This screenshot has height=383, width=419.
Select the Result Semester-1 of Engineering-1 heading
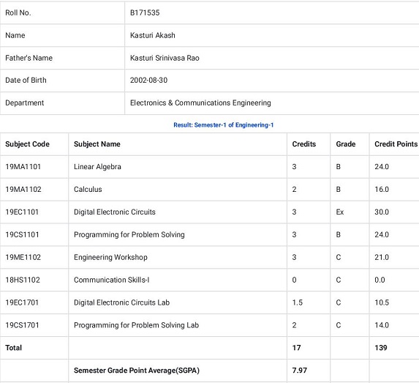[x=224, y=125]
